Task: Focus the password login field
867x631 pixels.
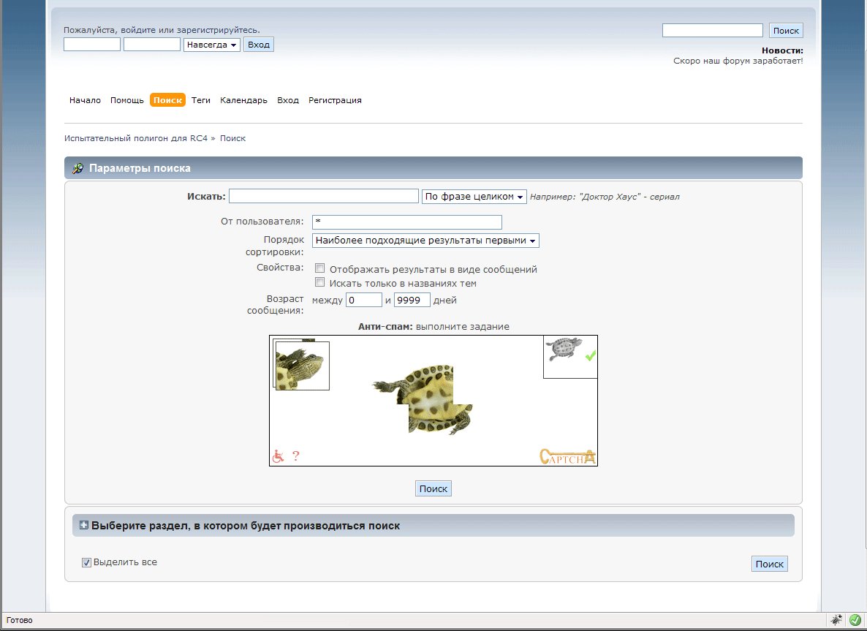Action: tap(152, 45)
